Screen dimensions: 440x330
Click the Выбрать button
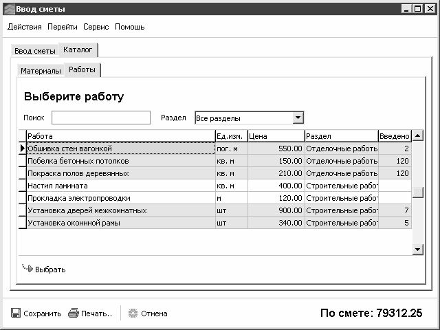44,269
